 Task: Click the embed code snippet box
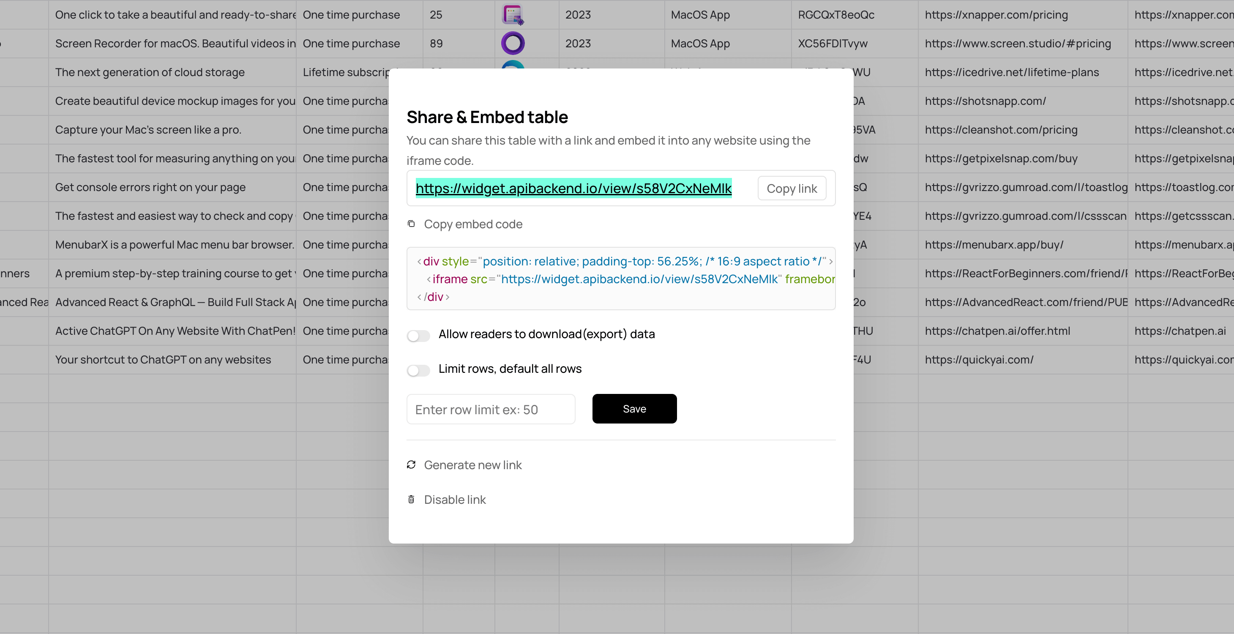click(621, 279)
